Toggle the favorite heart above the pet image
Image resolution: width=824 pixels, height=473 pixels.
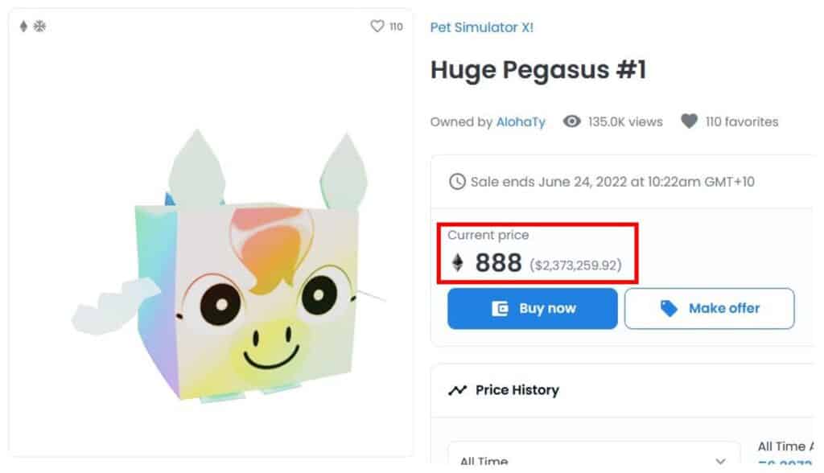click(377, 26)
